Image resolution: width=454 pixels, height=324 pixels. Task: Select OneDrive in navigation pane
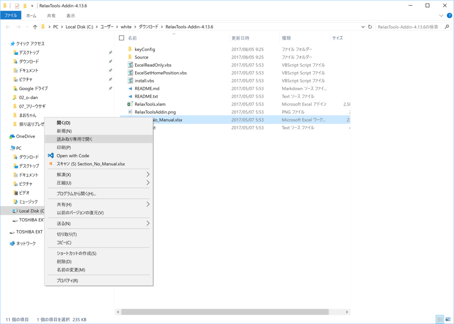tap(22, 136)
